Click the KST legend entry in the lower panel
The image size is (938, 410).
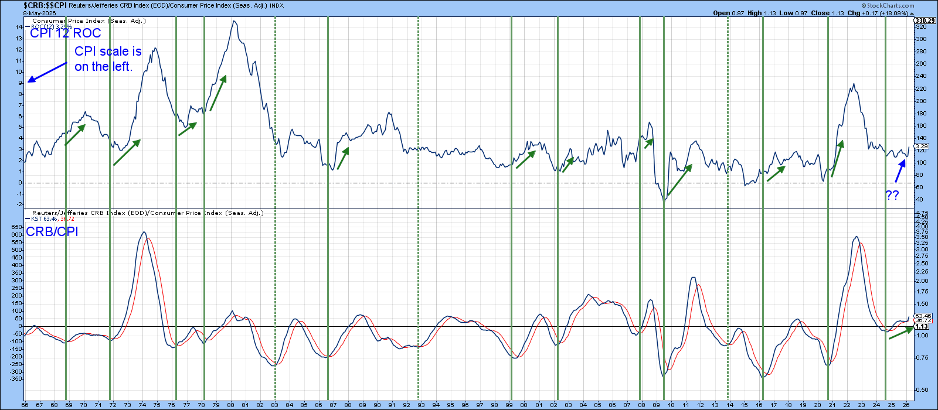51,219
